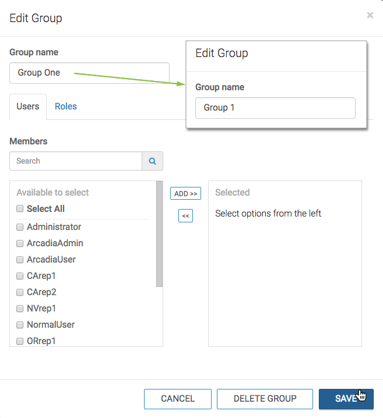Mark the NVrep1 checkbox
383x418 pixels.
pos(20,309)
